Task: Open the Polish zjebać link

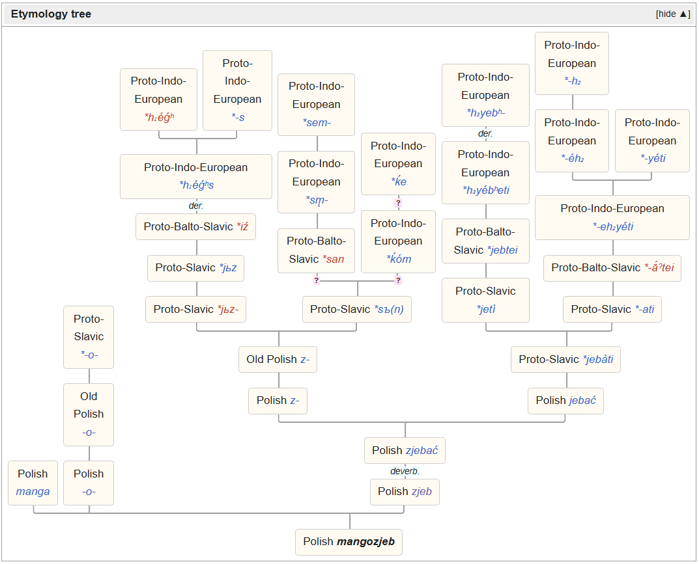Action: pyautogui.click(x=421, y=450)
